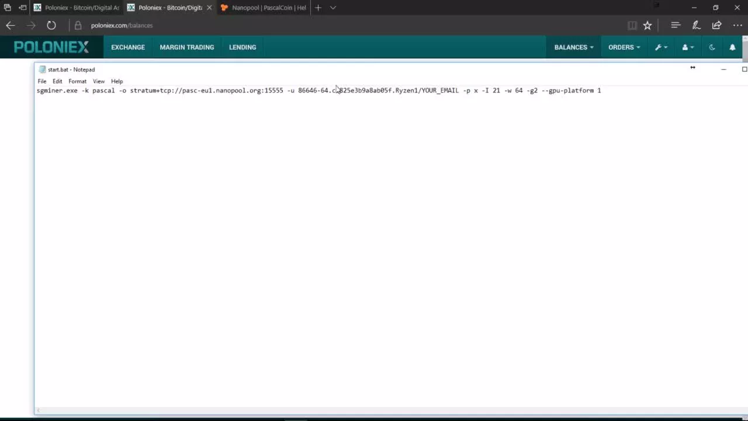Image resolution: width=748 pixels, height=421 pixels.
Task: Click Notepad horizontal scrollbar left arrow
Action: coord(39,410)
